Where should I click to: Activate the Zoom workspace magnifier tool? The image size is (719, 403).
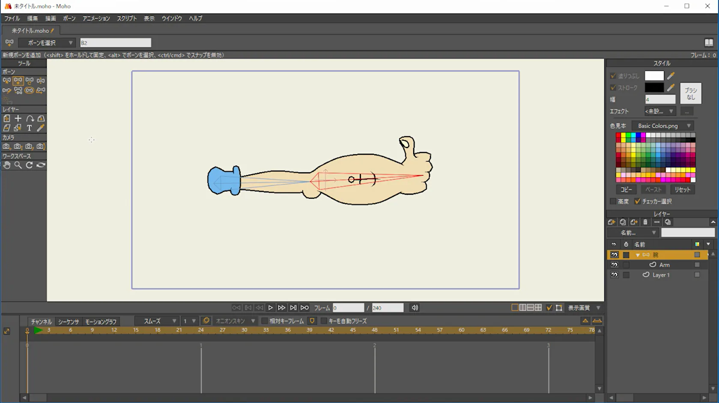click(18, 165)
